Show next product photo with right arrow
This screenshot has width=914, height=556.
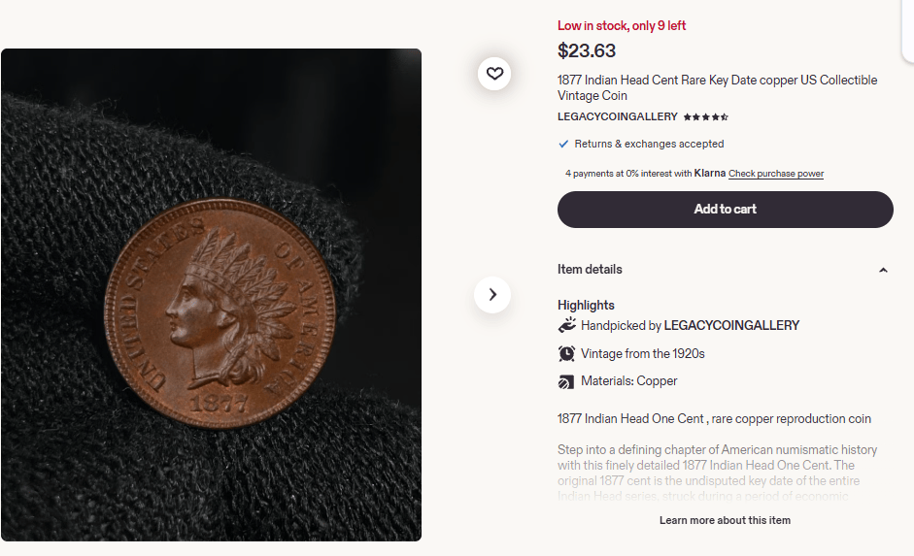(x=492, y=295)
